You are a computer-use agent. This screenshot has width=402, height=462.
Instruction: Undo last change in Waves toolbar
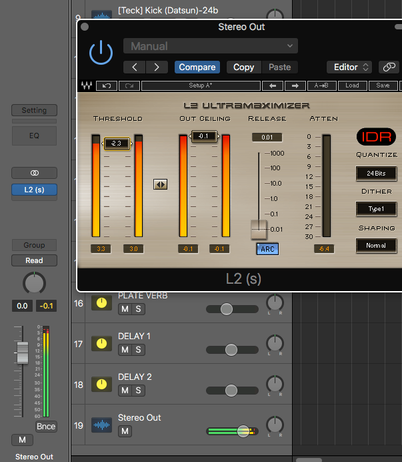107,85
